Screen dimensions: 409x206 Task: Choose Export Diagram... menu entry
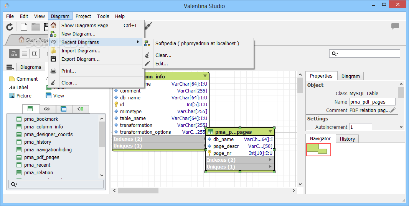[x=97, y=59]
